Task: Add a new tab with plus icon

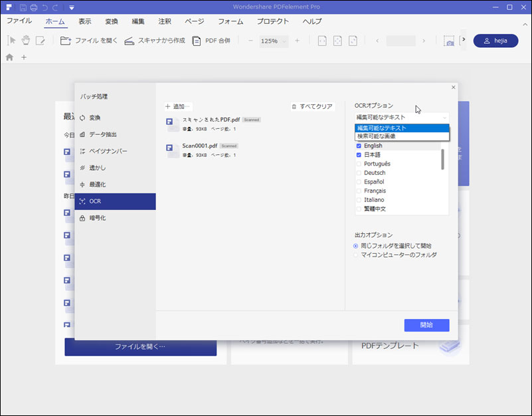Action: pos(24,57)
